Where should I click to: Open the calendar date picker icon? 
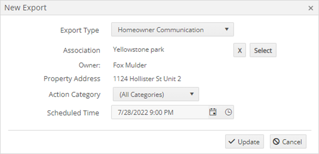coord(213,112)
